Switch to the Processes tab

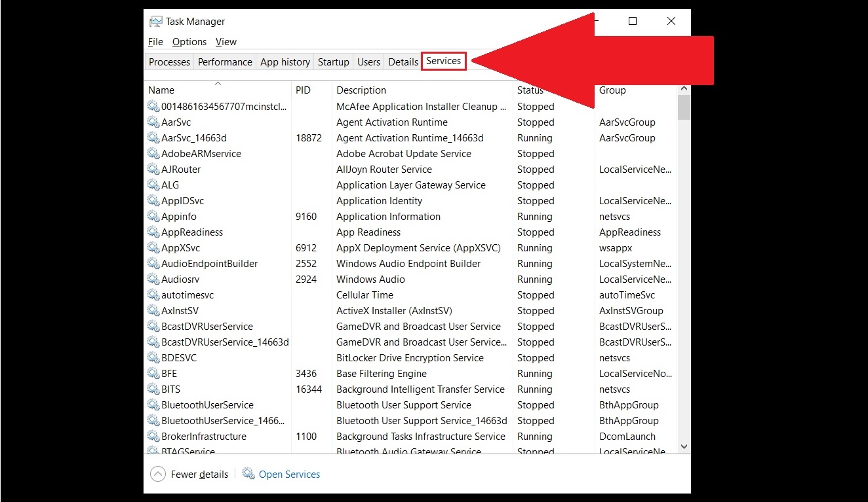coord(169,62)
